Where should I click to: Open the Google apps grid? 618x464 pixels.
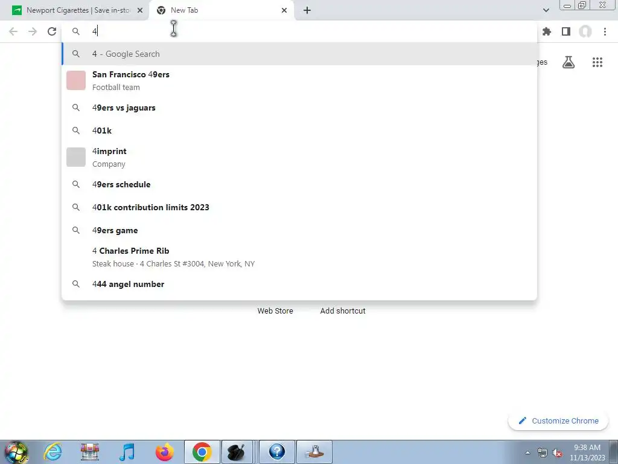pos(597,62)
